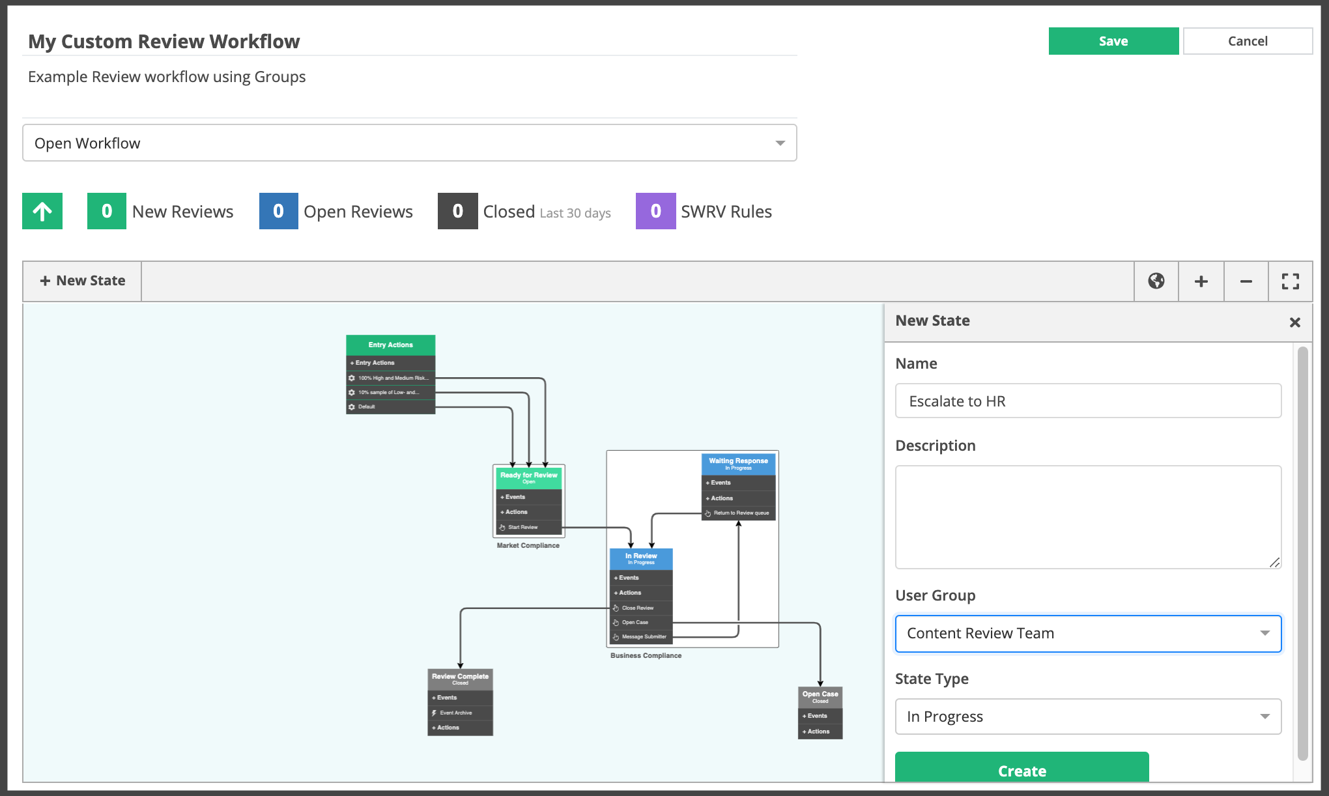Click the New State toolbar button

click(82, 281)
